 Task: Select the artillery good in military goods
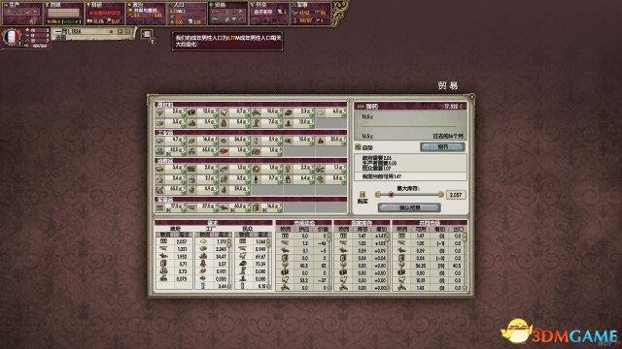tap(235, 206)
